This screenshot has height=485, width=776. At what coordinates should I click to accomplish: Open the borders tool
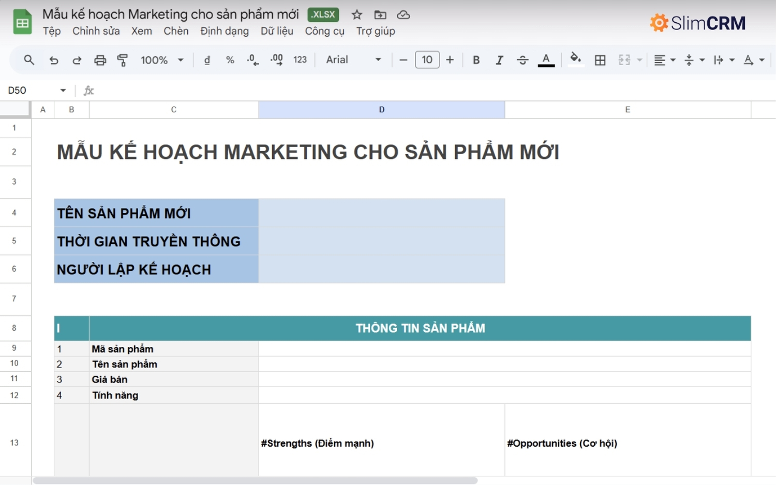tap(600, 60)
